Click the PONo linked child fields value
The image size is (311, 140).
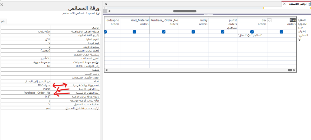click(x=26, y=89)
